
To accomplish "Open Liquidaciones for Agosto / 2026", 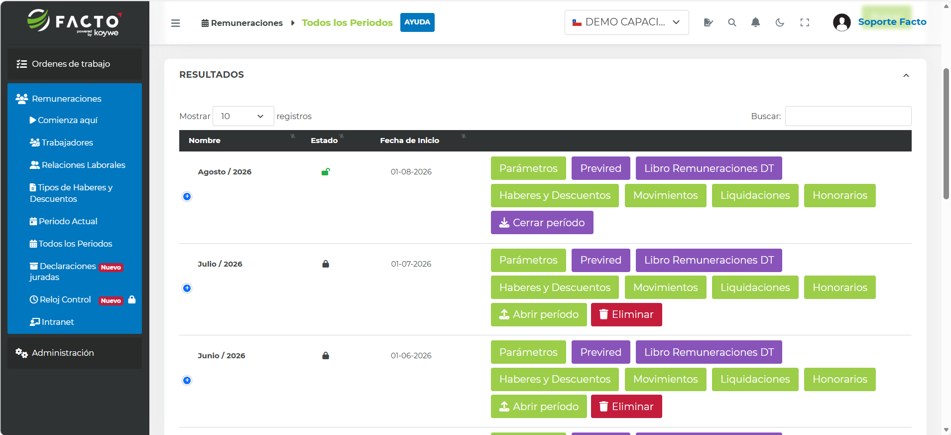I will pyautogui.click(x=755, y=195).
